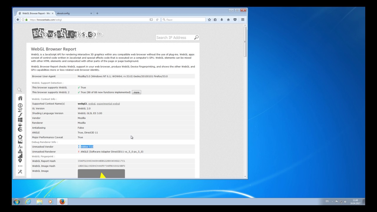Click the pin icon above the sidebar

(19, 90)
